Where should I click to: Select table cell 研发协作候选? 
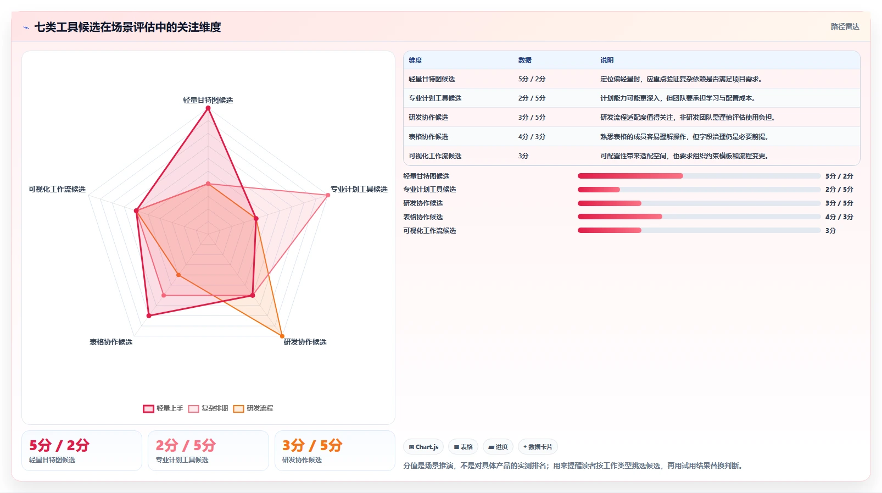[x=428, y=118]
